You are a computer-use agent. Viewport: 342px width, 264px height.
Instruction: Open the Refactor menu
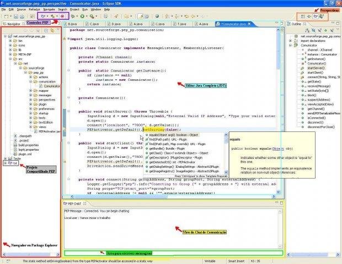(x=34, y=9)
